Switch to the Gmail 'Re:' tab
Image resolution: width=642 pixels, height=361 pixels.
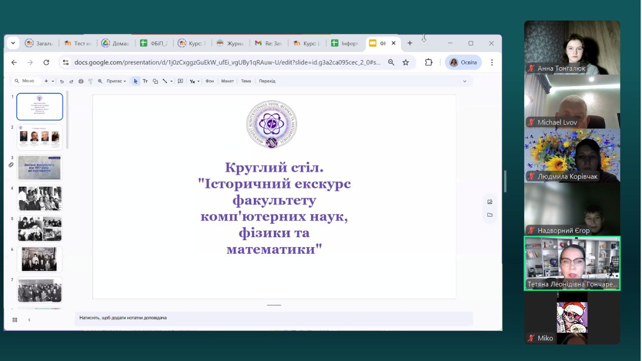point(269,44)
